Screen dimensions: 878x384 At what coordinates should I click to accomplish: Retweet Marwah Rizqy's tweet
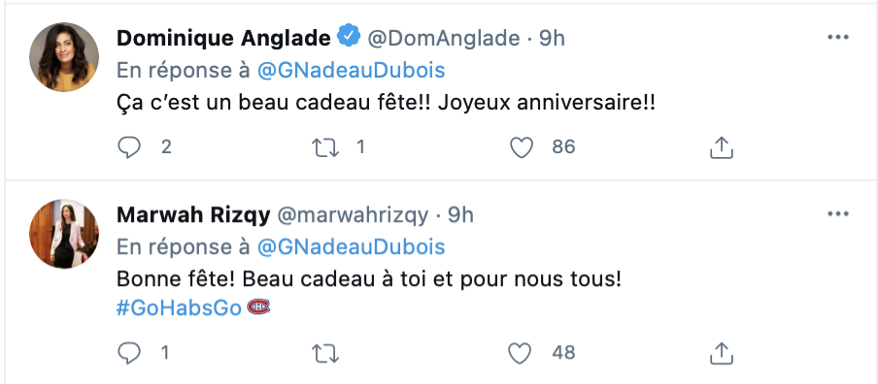[x=325, y=353]
